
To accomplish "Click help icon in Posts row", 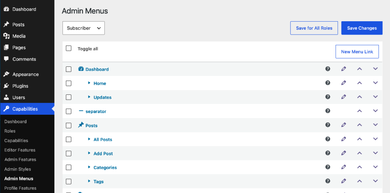I will pos(328,125).
